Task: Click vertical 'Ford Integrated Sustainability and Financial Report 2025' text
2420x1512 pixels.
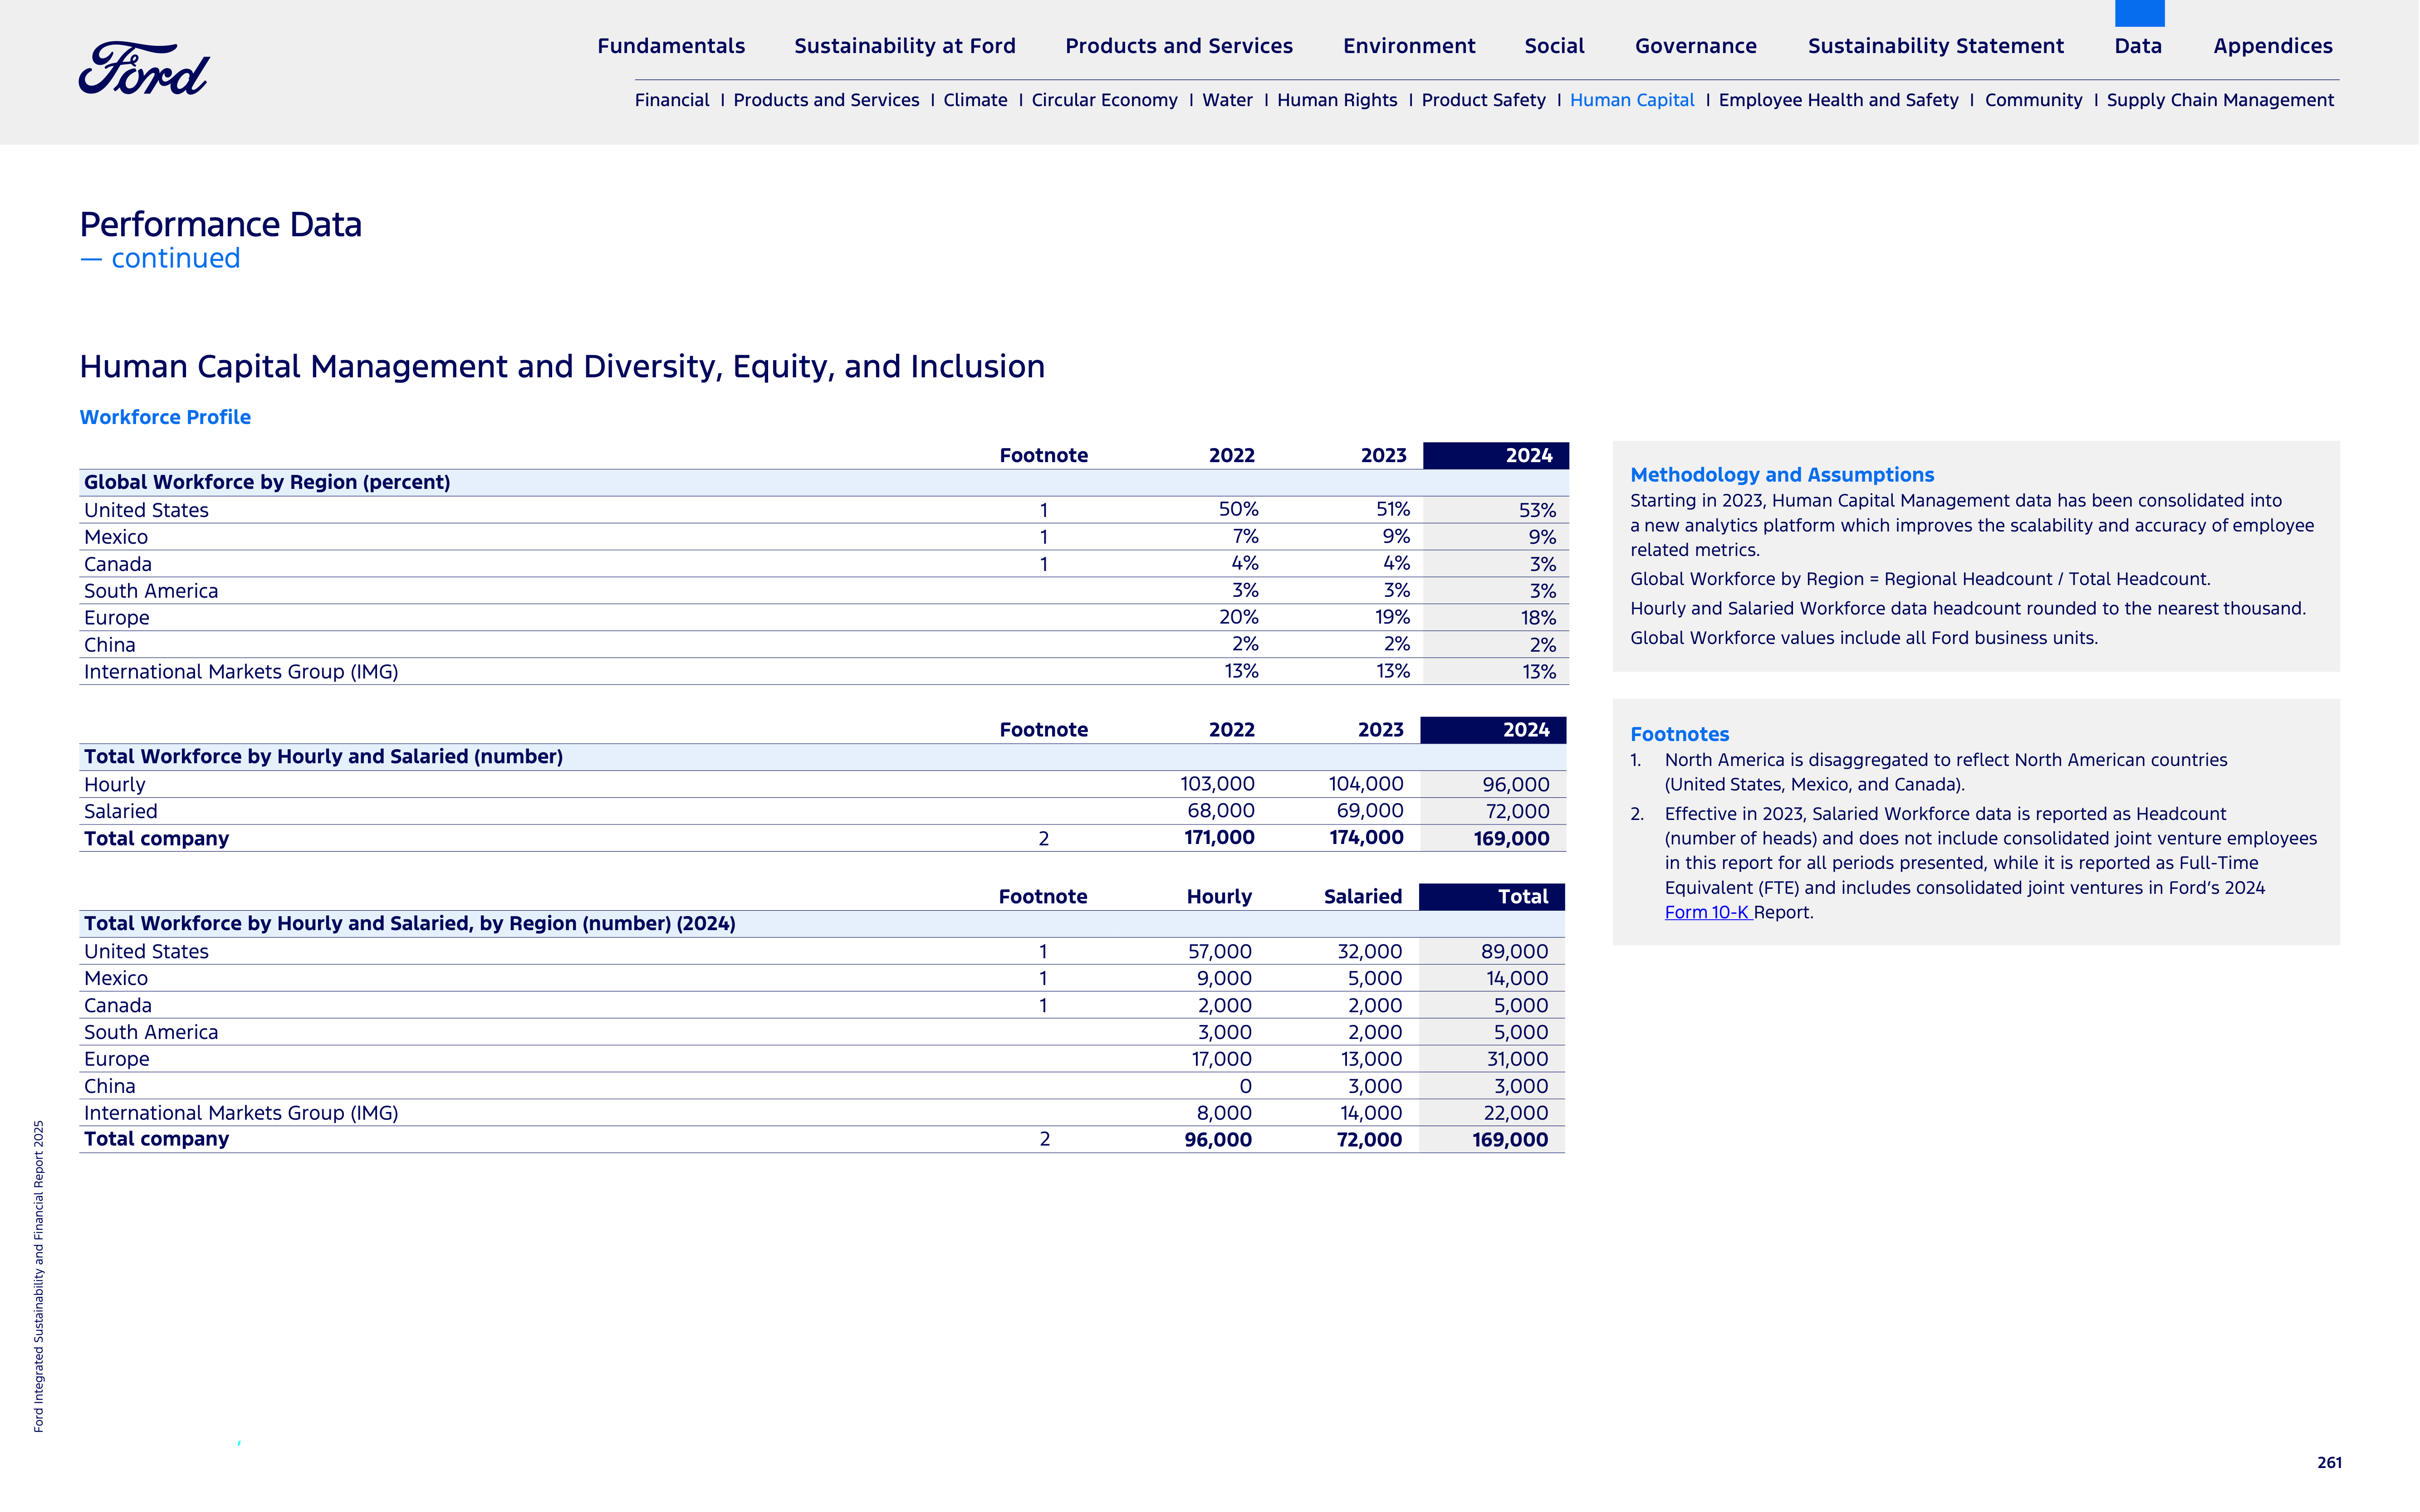Action: 38,1276
